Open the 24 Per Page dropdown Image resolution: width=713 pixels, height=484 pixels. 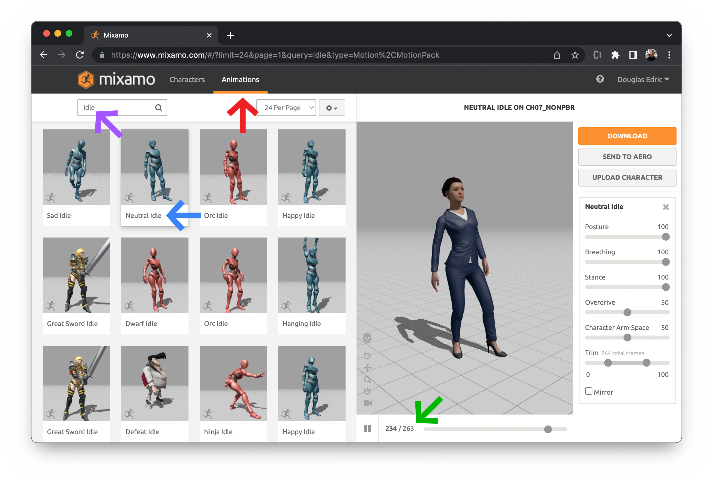(x=286, y=108)
